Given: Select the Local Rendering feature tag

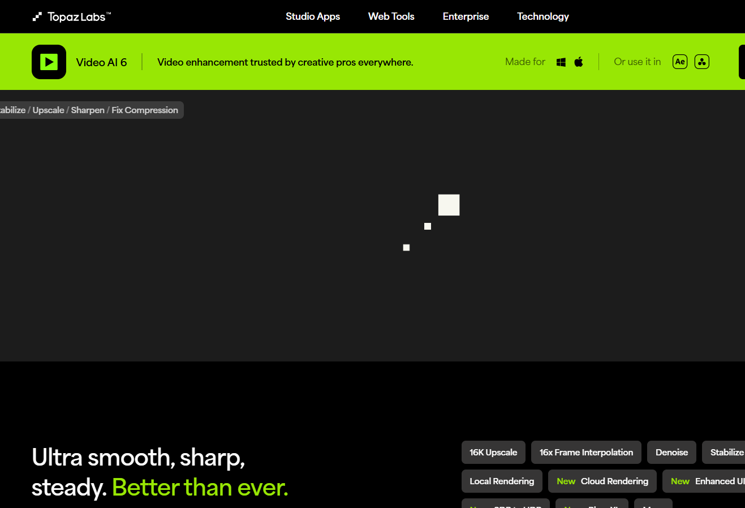Looking at the screenshot, I should pyautogui.click(x=502, y=481).
